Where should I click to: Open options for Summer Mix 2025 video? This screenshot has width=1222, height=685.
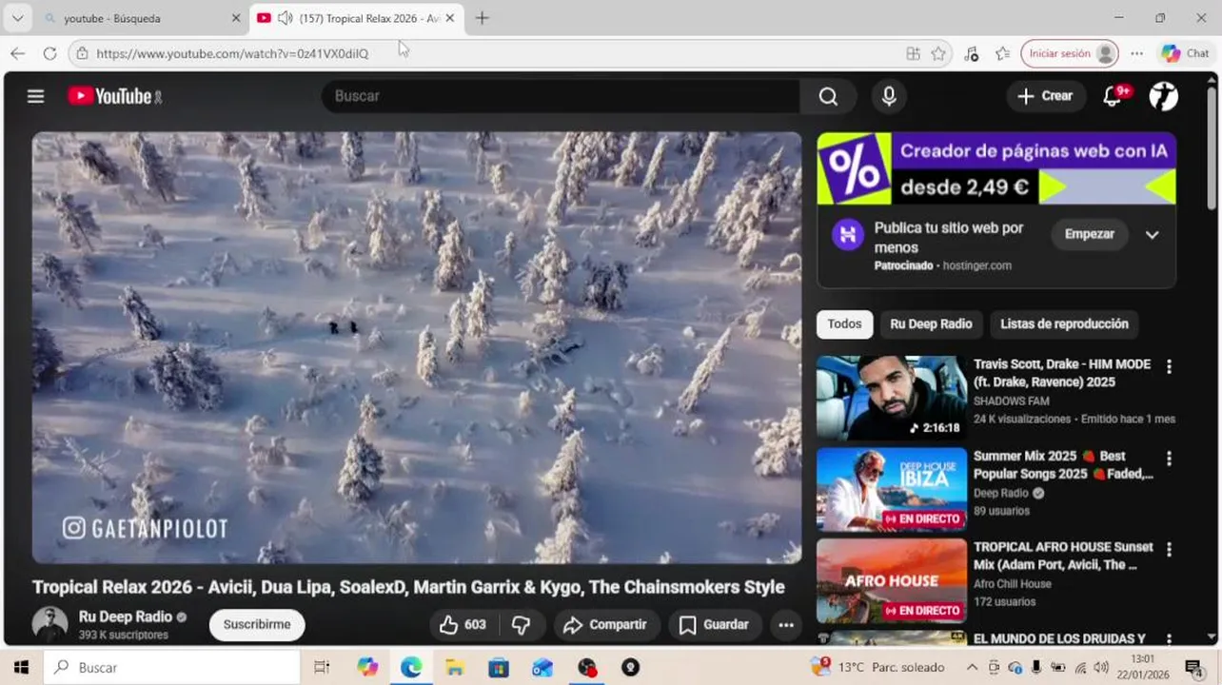tap(1169, 458)
